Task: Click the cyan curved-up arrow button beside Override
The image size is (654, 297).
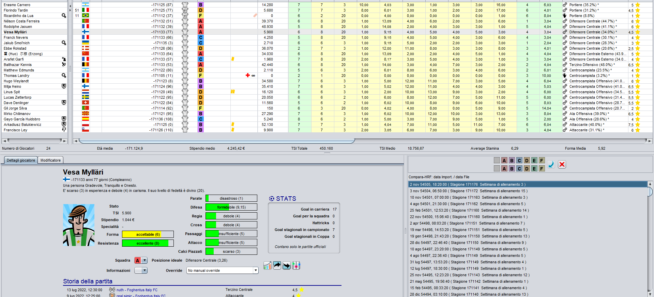Action: point(277,265)
